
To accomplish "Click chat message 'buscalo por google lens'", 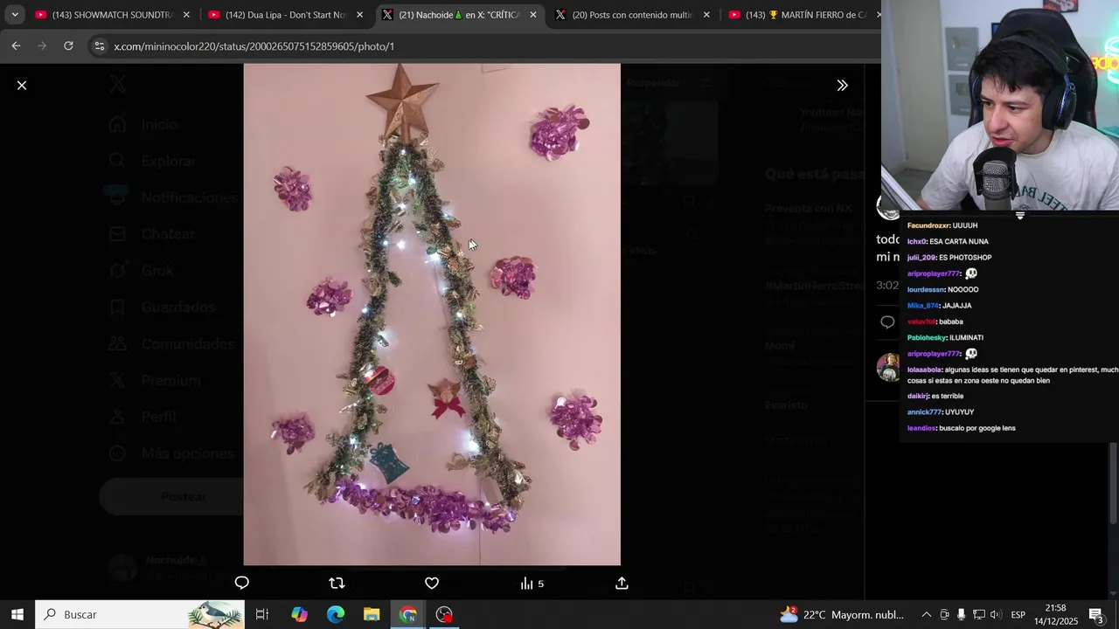I will [977, 428].
